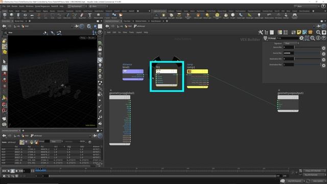
Task: Open the parameter pane help icon
Action: pos(323,38)
